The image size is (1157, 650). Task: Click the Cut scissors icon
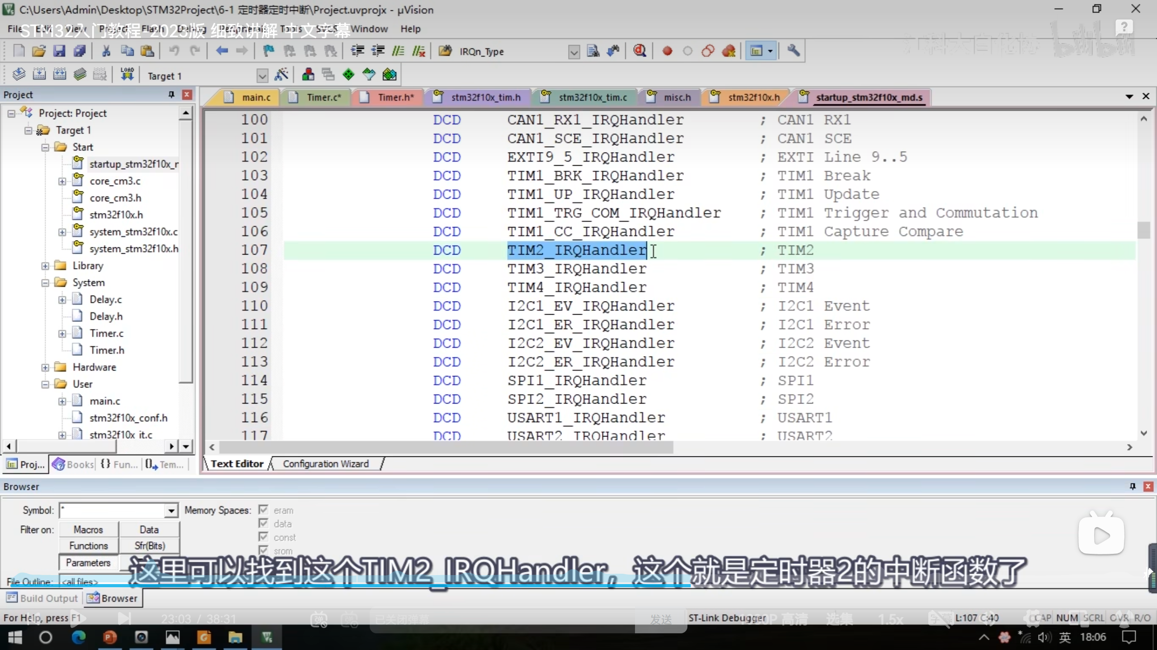click(106, 51)
